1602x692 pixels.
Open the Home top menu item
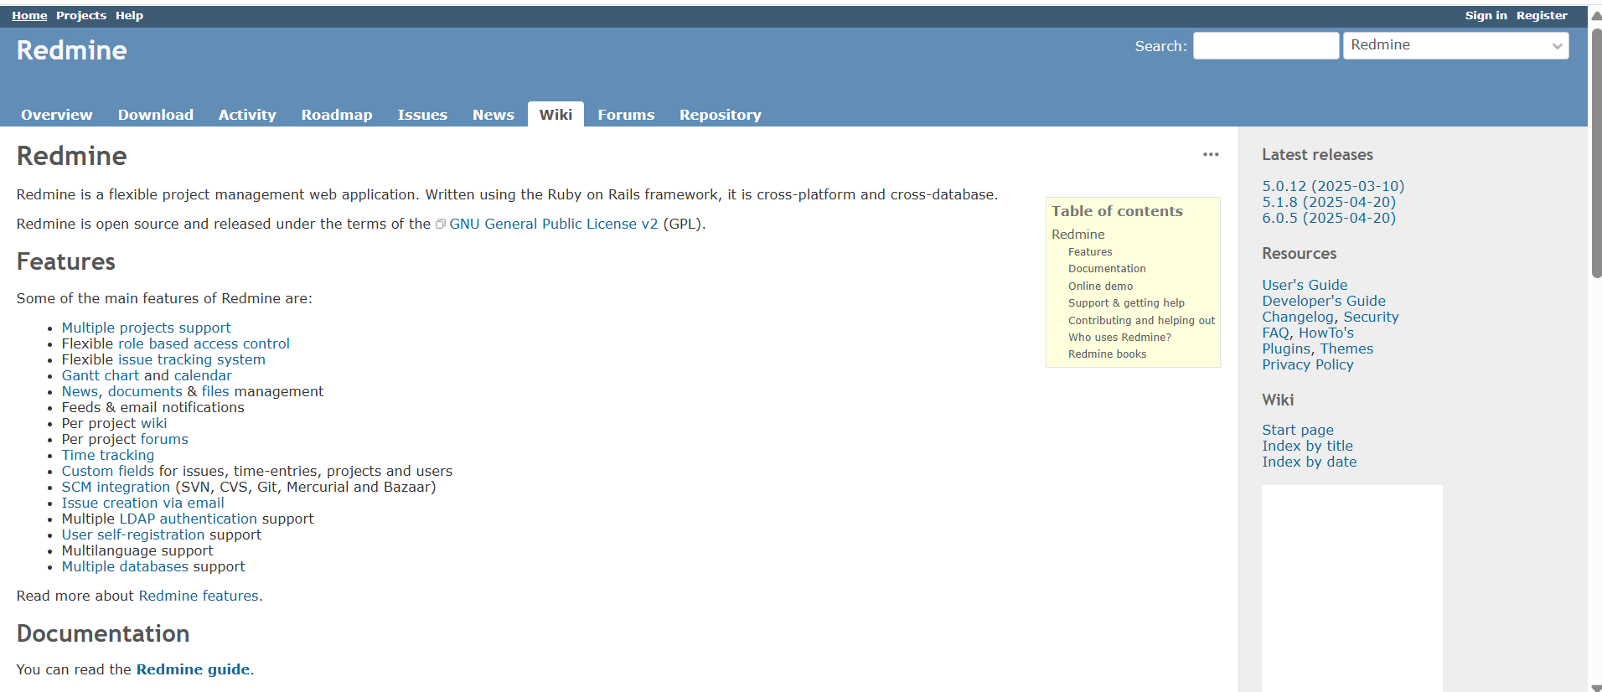(29, 15)
